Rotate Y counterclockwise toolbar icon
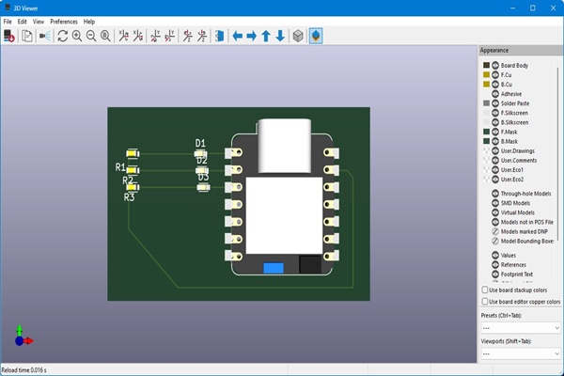 (x=169, y=36)
